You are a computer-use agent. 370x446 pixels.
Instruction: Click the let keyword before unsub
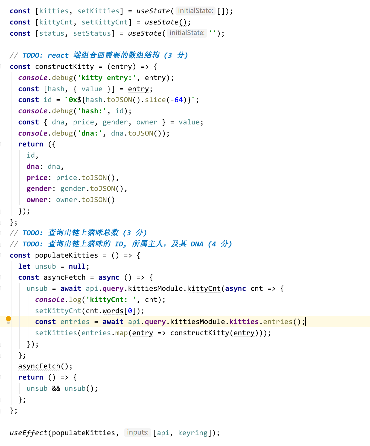[x=24, y=266]
